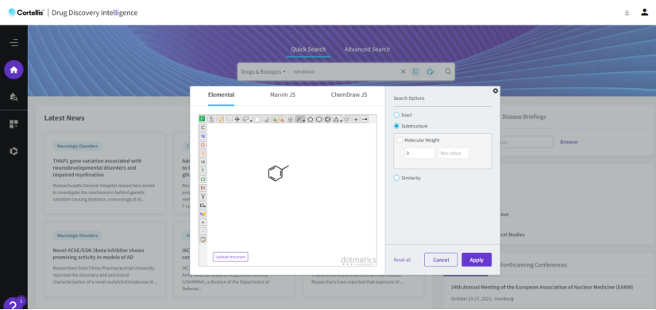This screenshot has width=656, height=310.
Task: Select the Nitrogen atom tool
Action: point(203,136)
